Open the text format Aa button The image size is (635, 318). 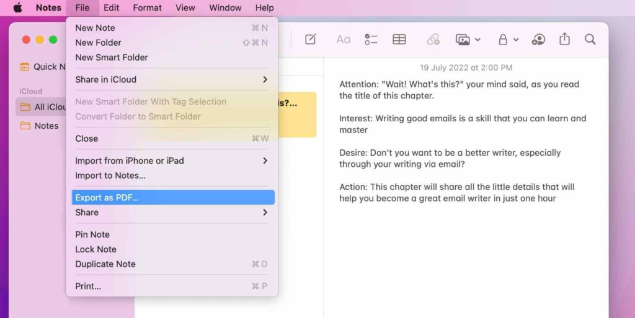point(343,40)
